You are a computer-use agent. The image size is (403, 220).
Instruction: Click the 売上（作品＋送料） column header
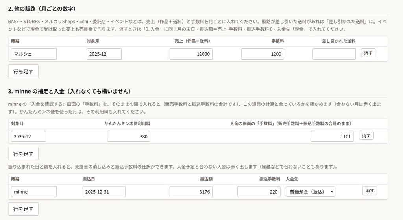point(192,41)
